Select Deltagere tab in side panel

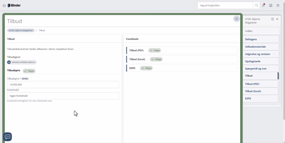click(261, 39)
